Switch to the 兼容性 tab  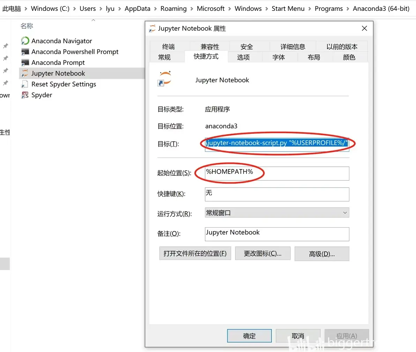[210, 47]
